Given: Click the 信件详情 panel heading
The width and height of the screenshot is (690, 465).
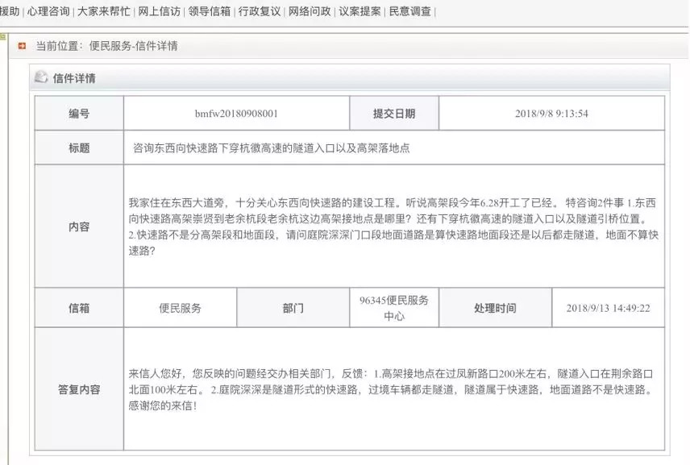Looking at the screenshot, I should (74, 78).
